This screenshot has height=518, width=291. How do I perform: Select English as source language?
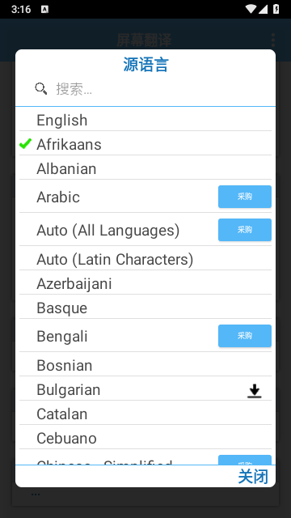pos(145,120)
